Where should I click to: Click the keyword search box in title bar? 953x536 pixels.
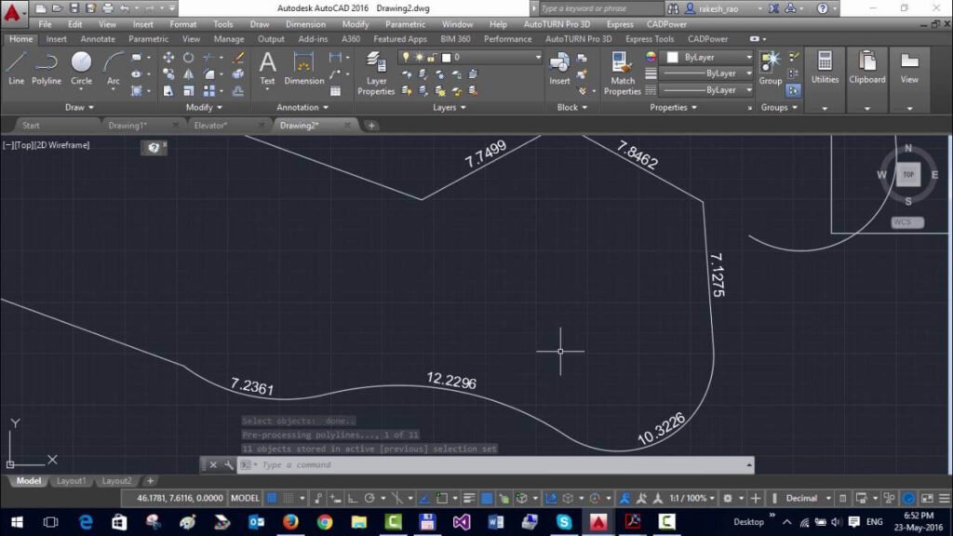pos(600,8)
